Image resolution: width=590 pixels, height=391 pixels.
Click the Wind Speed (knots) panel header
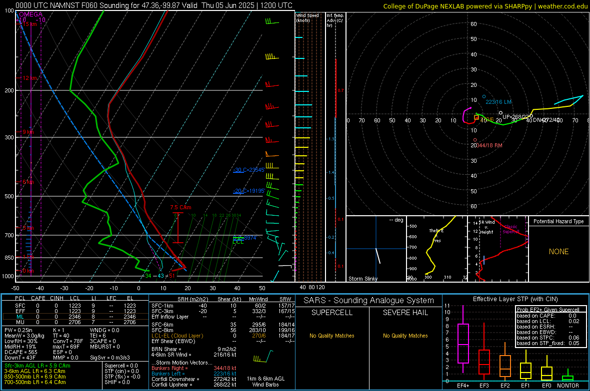(307, 17)
